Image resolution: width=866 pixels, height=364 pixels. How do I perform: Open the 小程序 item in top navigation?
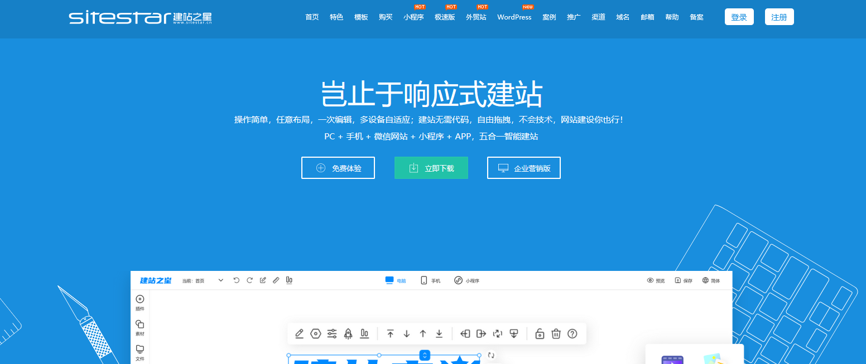pyautogui.click(x=413, y=17)
